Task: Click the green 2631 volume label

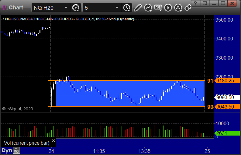Action: click(227, 133)
